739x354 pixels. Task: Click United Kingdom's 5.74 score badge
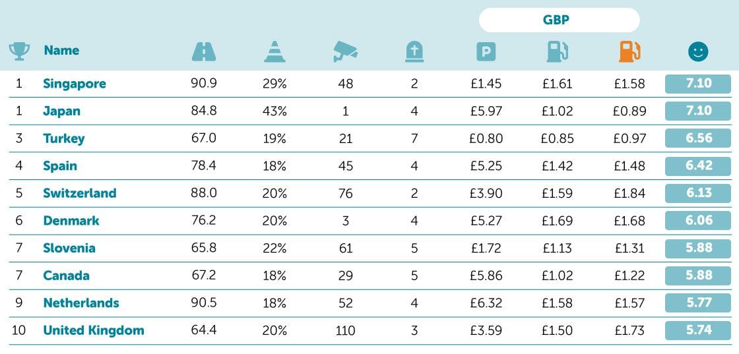point(698,330)
